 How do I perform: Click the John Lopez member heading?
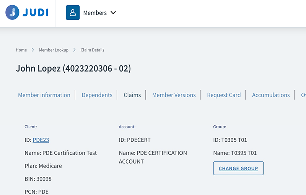73,69
